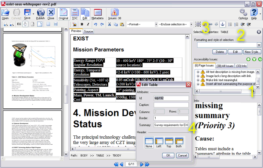This screenshot has width=263, height=168.
Task: Confirm Edit Table dialog with OK
Action: point(168,155)
